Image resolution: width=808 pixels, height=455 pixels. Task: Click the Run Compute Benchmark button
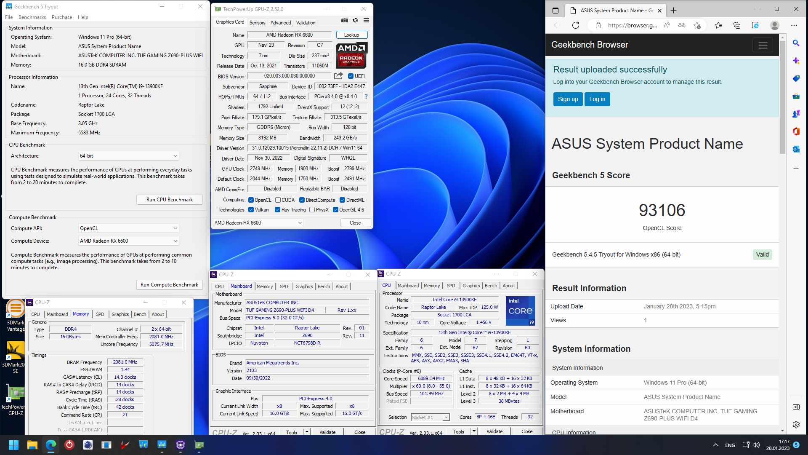pyautogui.click(x=170, y=285)
